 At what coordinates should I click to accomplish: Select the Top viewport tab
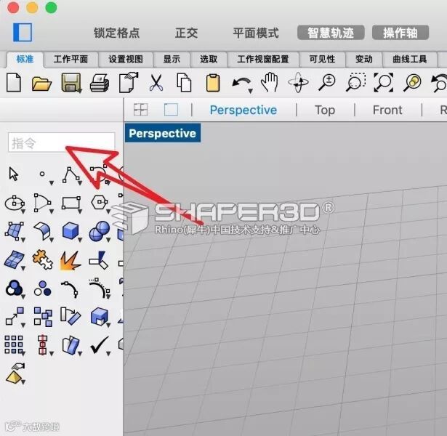tap(325, 110)
